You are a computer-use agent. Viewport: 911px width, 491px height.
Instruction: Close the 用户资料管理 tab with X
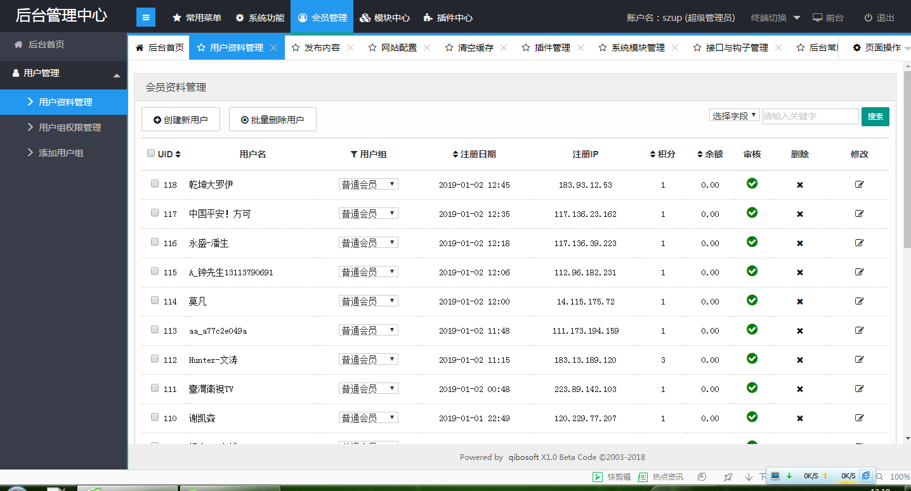[x=273, y=48]
